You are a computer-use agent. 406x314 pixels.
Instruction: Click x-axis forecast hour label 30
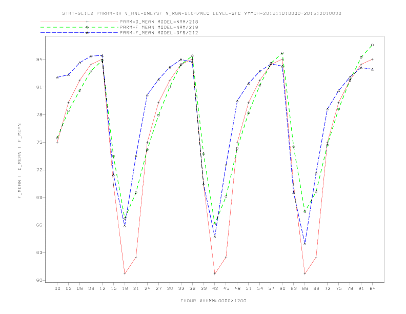[170, 288]
